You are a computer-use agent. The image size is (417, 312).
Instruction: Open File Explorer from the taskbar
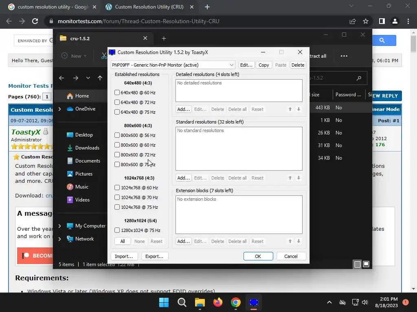pyautogui.click(x=200, y=302)
